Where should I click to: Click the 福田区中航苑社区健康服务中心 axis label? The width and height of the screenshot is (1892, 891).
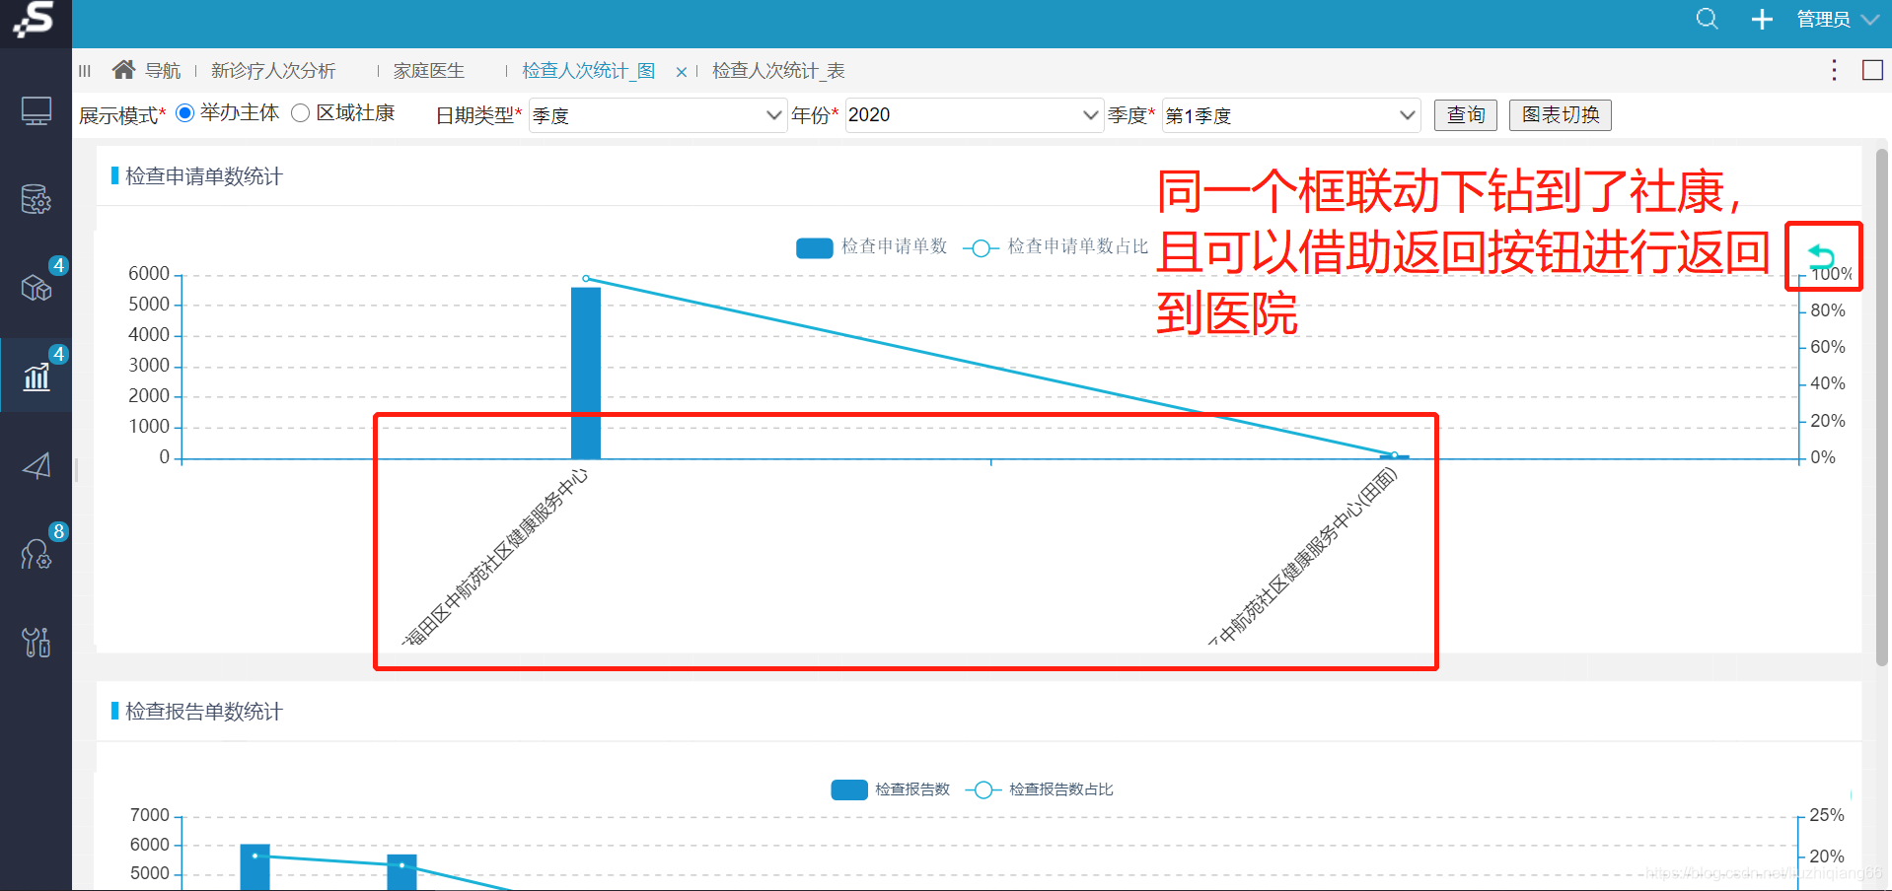[497, 557]
